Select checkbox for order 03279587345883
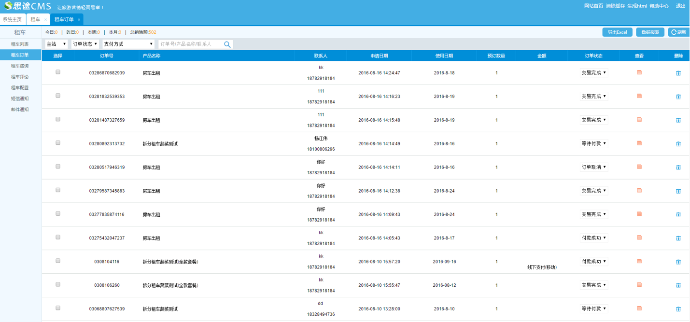Image resolution: width=690 pixels, height=322 pixels. (58, 190)
